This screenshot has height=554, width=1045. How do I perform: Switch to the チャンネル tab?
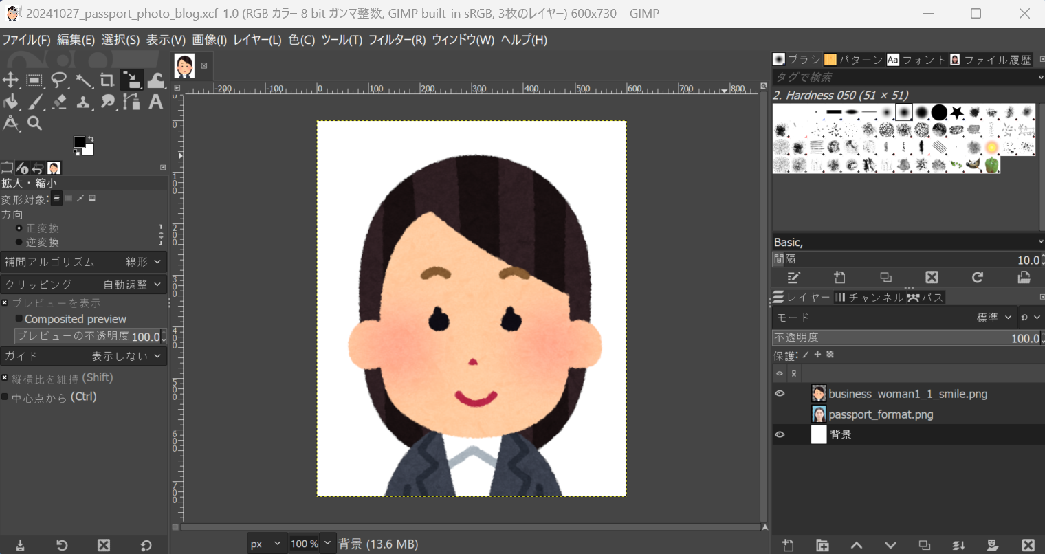click(x=869, y=298)
